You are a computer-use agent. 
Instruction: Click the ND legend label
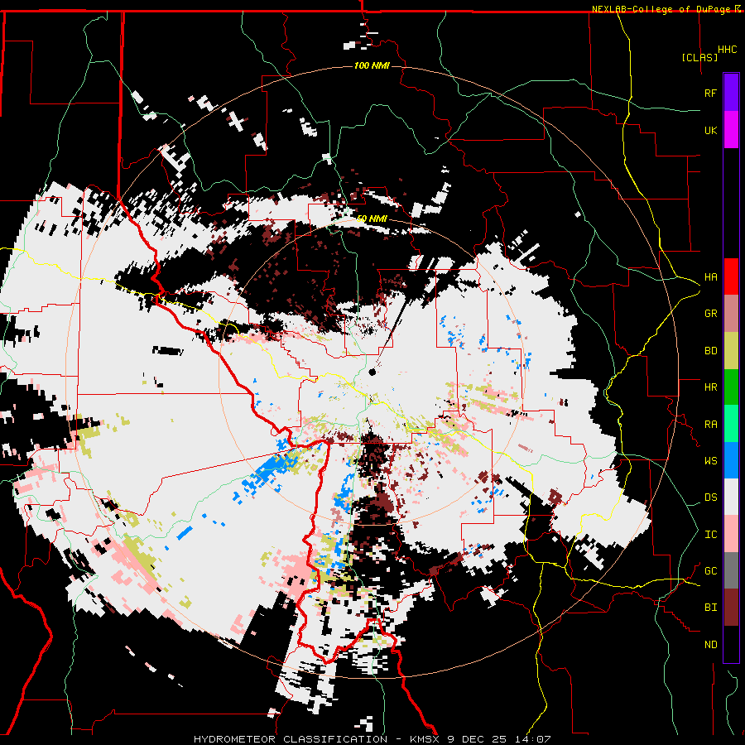(x=710, y=645)
